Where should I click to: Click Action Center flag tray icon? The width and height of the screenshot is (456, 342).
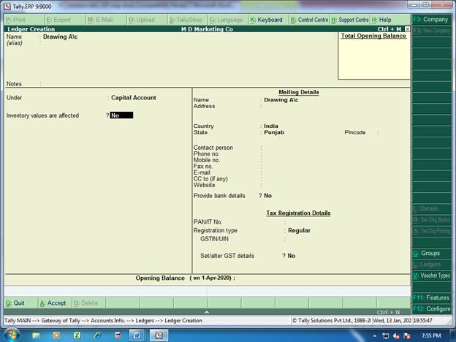[x=407, y=336]
